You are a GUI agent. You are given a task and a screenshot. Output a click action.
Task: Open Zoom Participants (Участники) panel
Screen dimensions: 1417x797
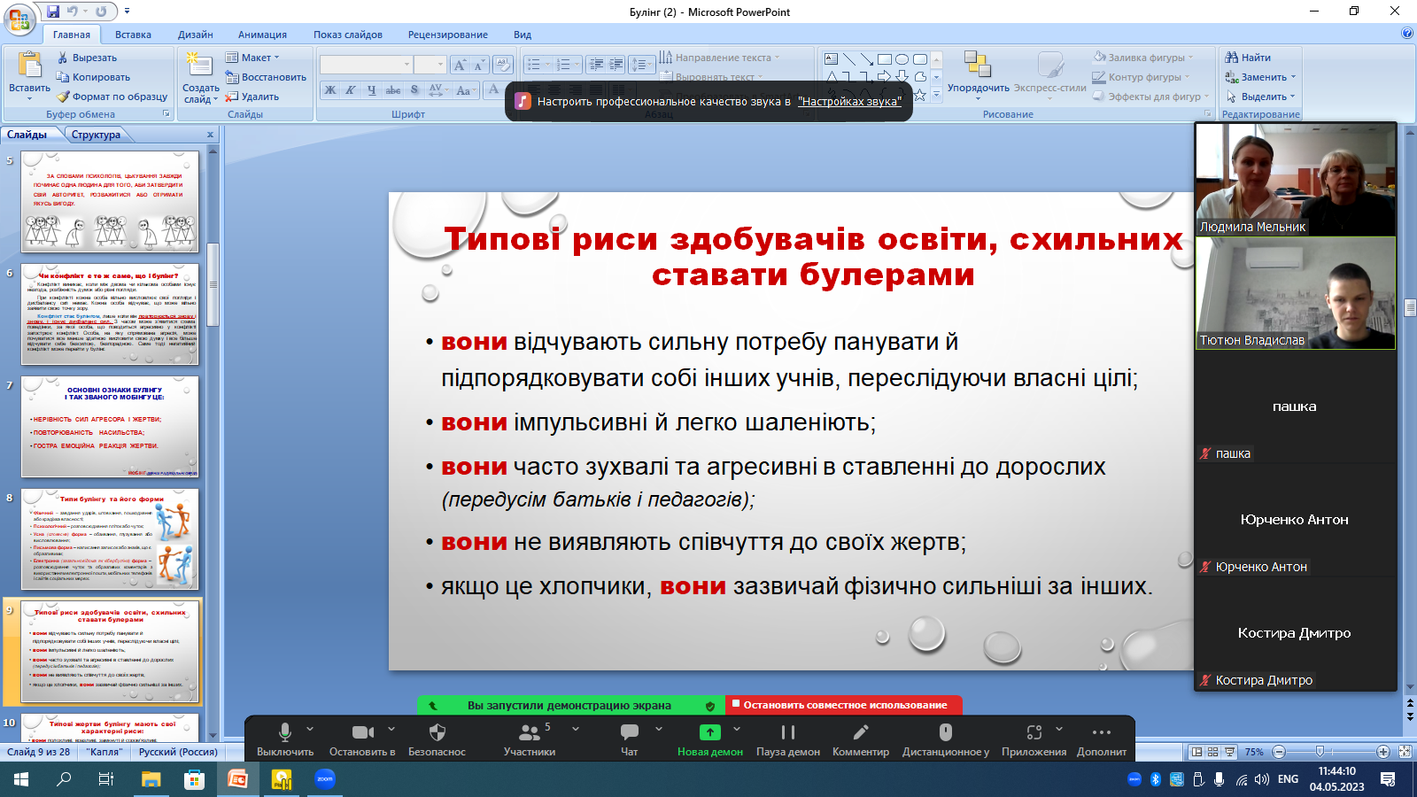[x=530, y=739]
